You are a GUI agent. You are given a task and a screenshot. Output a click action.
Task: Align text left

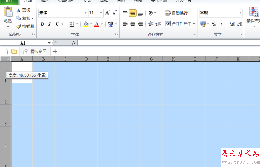pyautogui.click(x=125, y=24)
